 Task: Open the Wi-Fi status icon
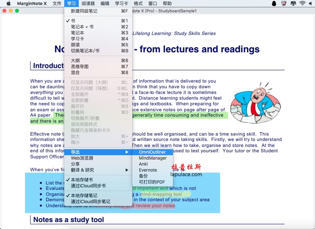pos(303,3)
